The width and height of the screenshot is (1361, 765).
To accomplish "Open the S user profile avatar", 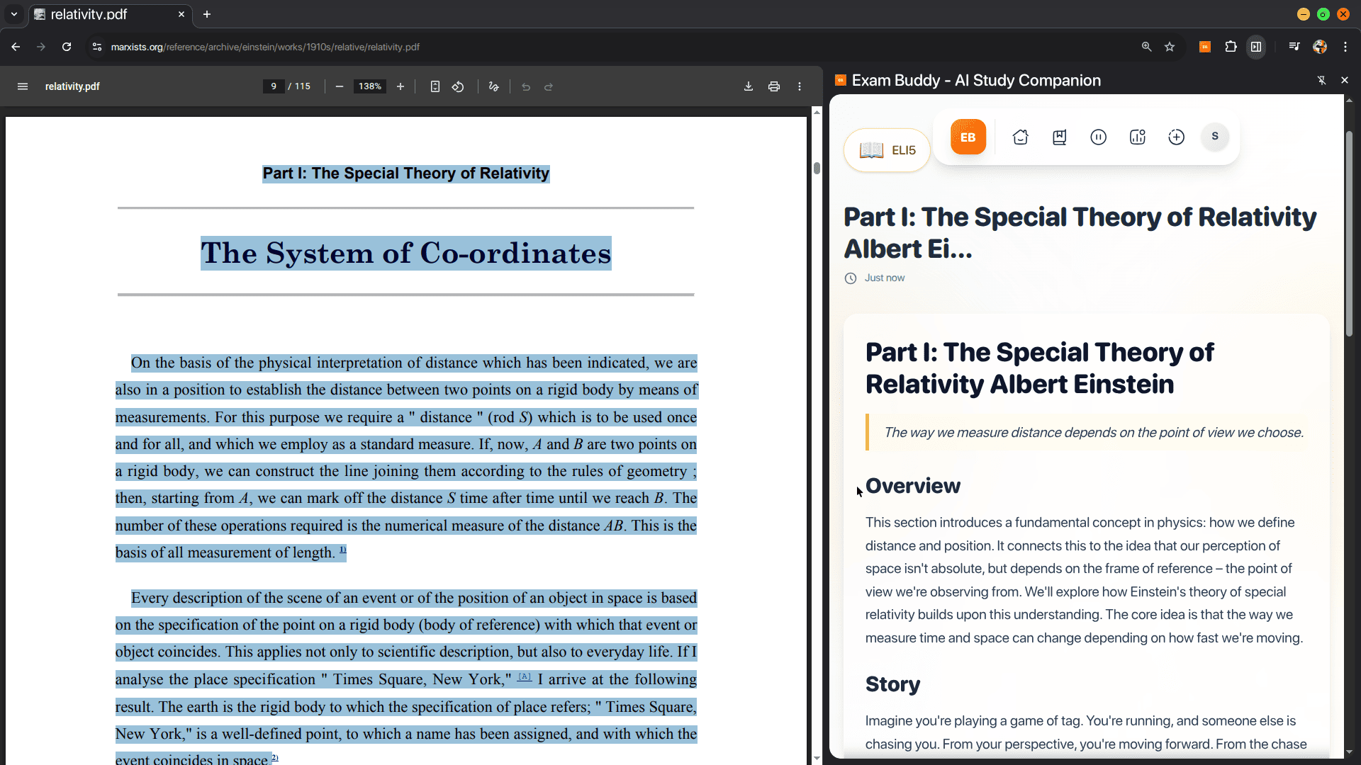I will tap(1214, 137).
